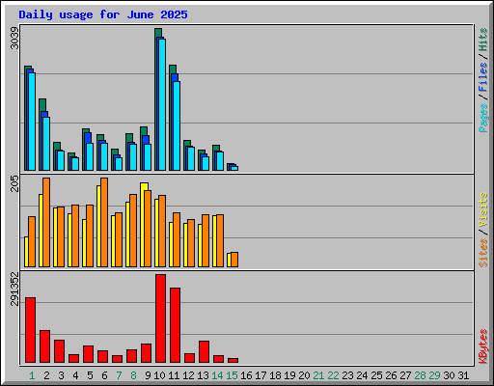
Task: Click day 12 on the x-axis
Action: (x=188, y=375)
